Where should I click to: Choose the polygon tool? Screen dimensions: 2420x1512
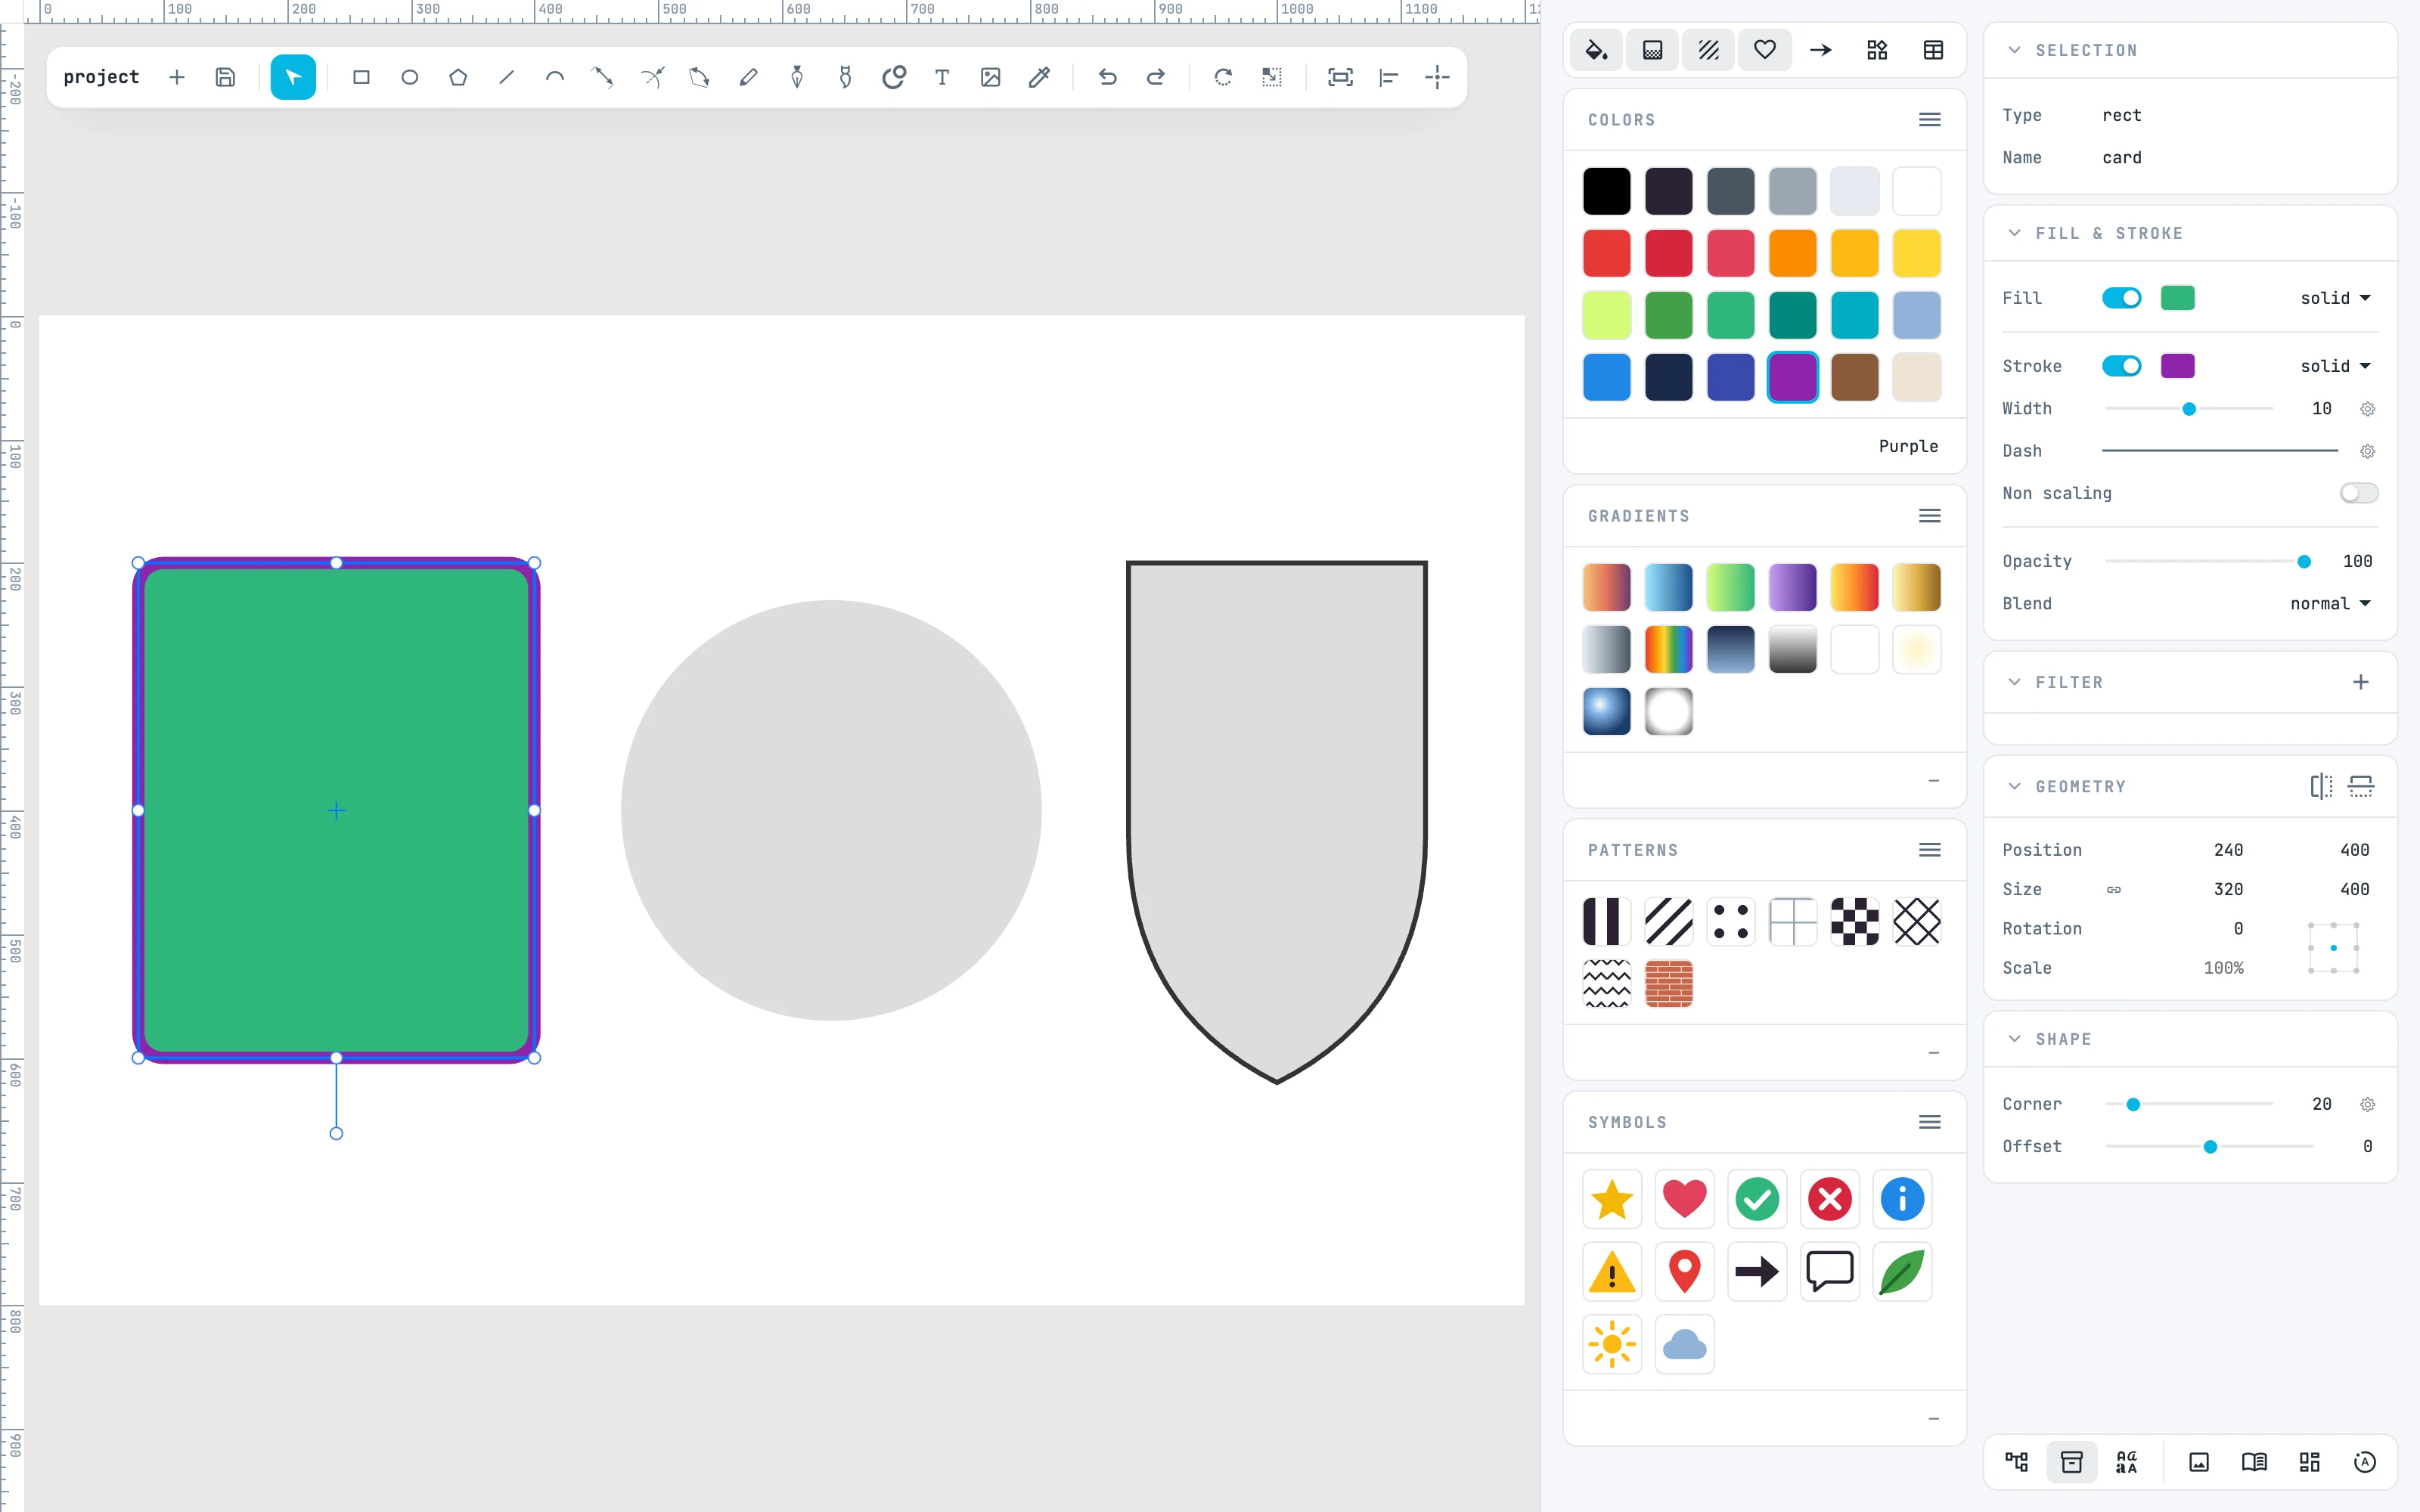point(458,77)
